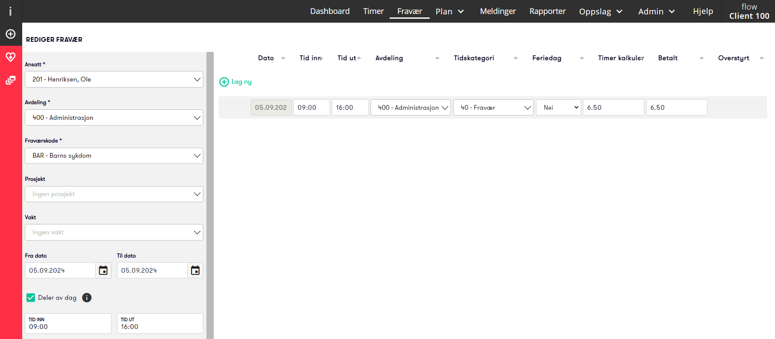775x339 pixels.
Task: Edit the TID UT time field
Action: click(x=160, y=324)
